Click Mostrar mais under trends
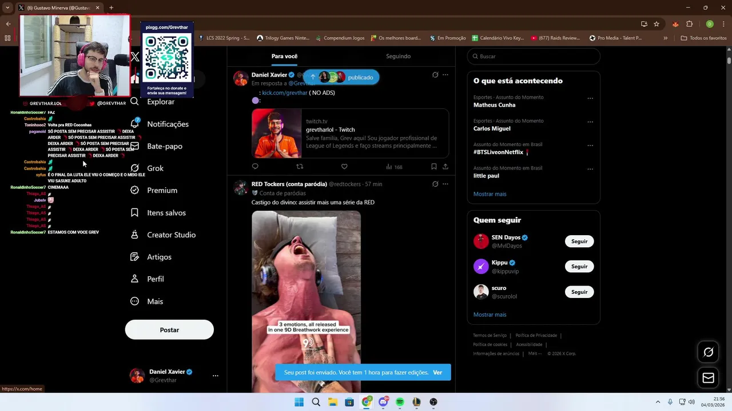Image resolution: width=732 pixels, height=411 pixels. [x=490, y=194]
